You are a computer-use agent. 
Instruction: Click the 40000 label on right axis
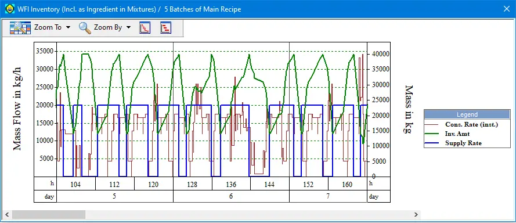pos(381,53)
